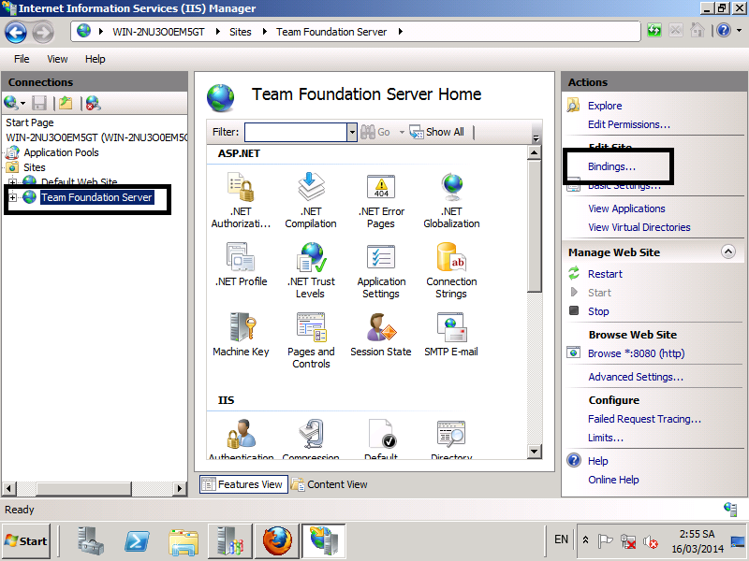
Task: Open the Machine Key feature
Action: pyautogui.click(x=241, y=335)
